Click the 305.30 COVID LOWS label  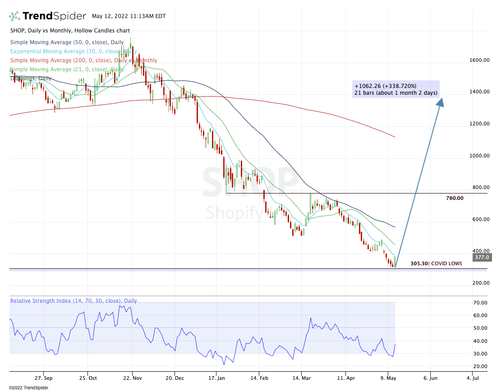[x=436, y=263]
